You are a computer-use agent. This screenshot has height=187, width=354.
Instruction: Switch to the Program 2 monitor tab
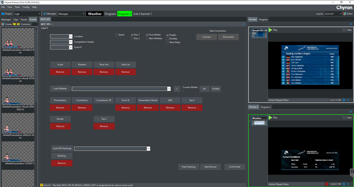(x=266, y=107)
